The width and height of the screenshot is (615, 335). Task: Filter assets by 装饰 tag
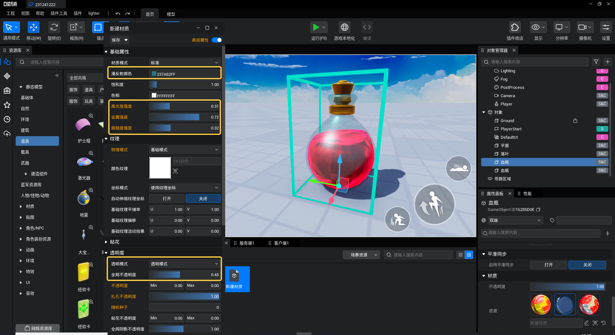(x=73, y=90)
